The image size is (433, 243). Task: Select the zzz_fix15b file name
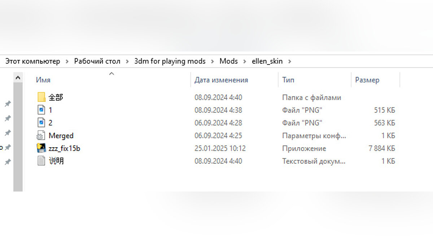tap(64, 148)
